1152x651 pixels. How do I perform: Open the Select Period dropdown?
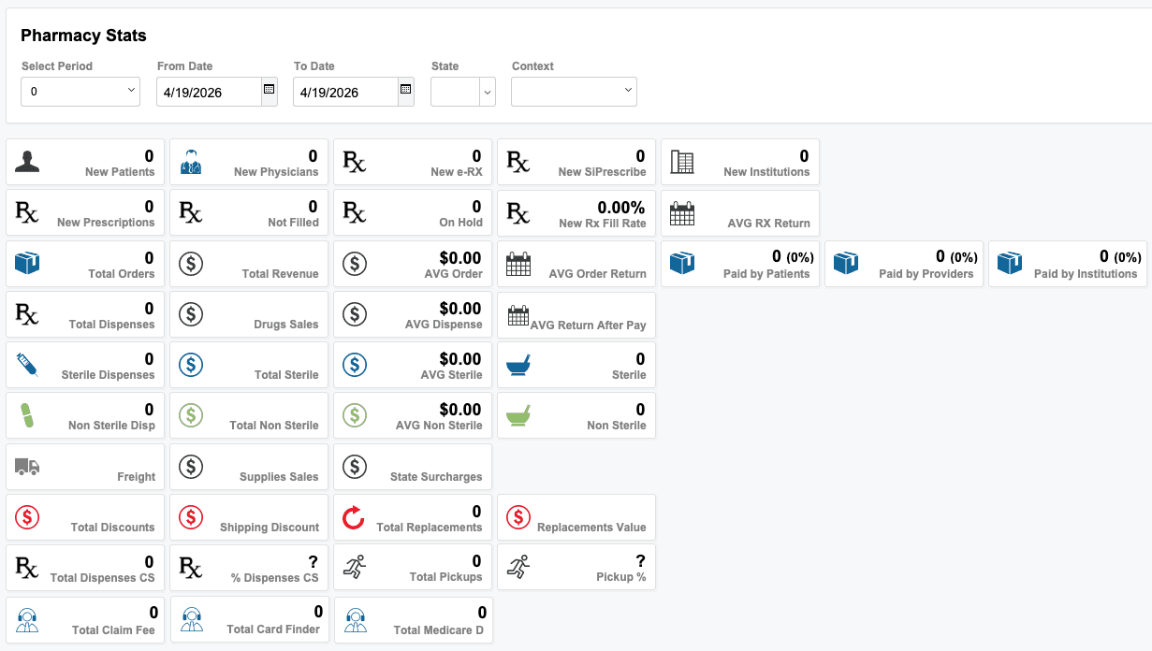pyautogui.click(x=80, y=92)
